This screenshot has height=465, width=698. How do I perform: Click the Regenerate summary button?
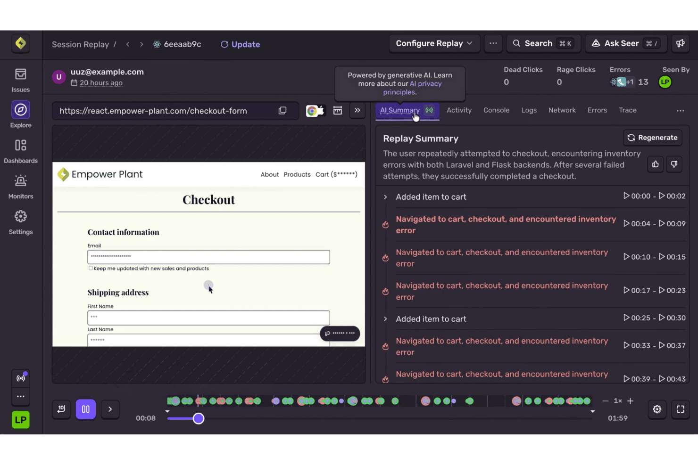point(653,138)
